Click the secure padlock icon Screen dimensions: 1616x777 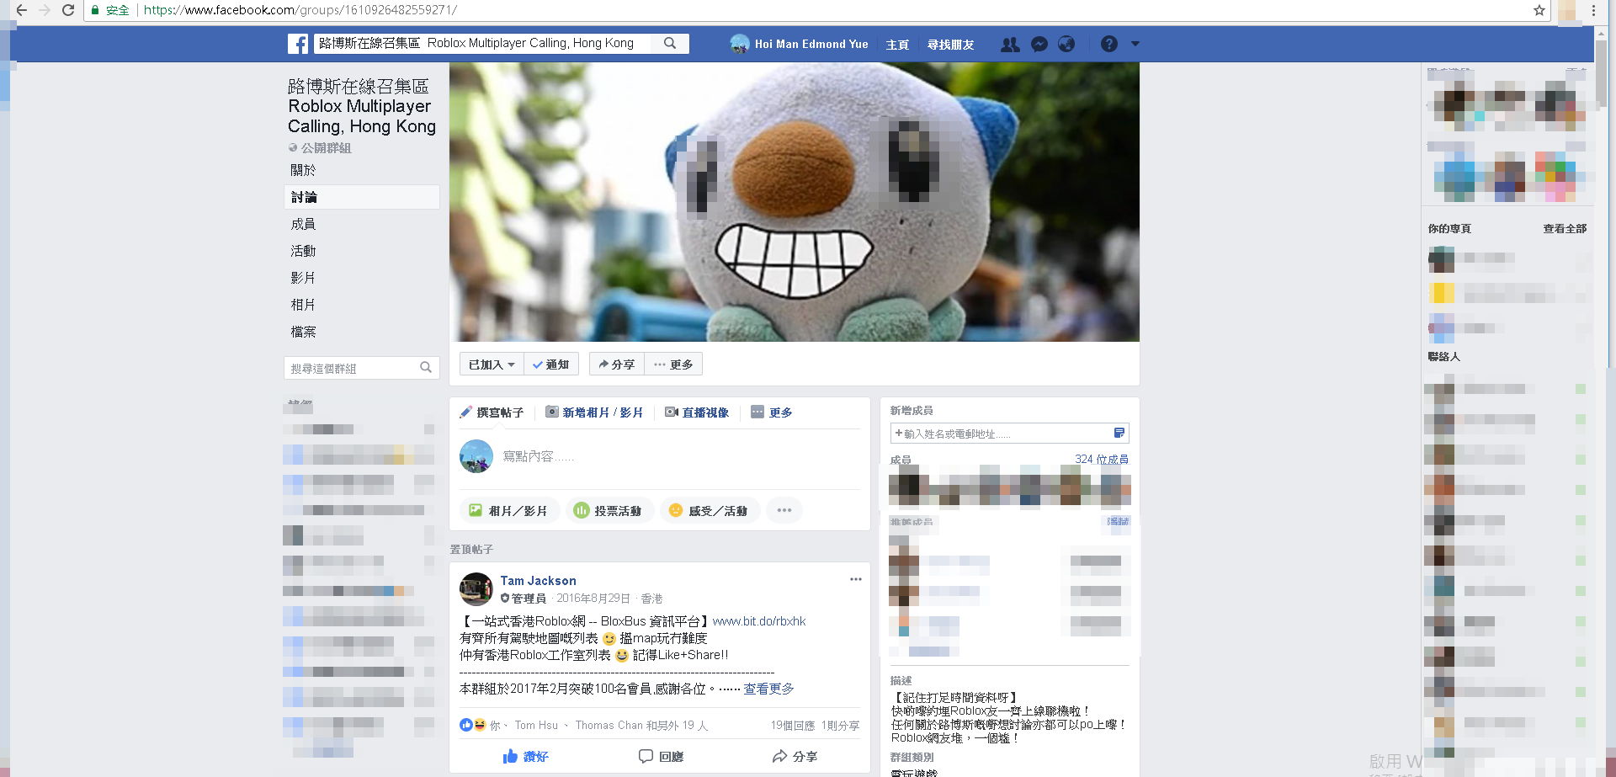(x=95, y=10)
